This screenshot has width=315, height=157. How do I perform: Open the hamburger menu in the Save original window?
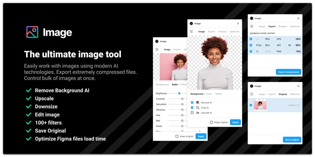[x=251, y=94]
